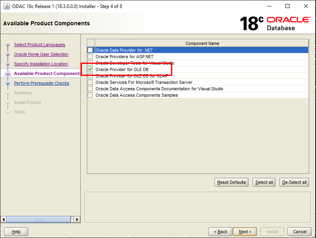Go back to previous installer step

coord(220,232)
